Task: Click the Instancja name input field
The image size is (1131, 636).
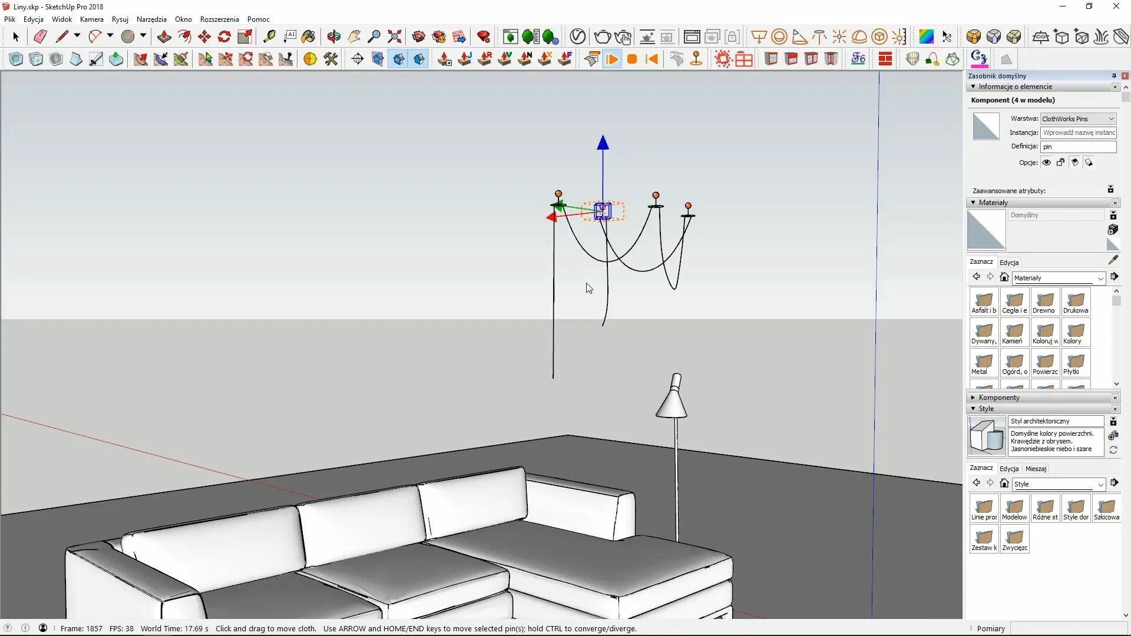Action: point(1078,132)
